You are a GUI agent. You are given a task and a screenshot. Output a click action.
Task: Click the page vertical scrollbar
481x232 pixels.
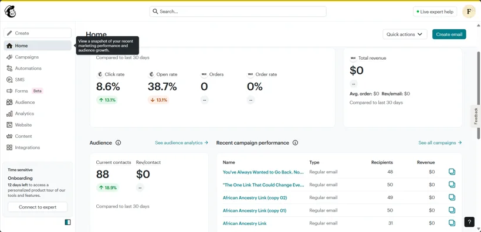479,95
